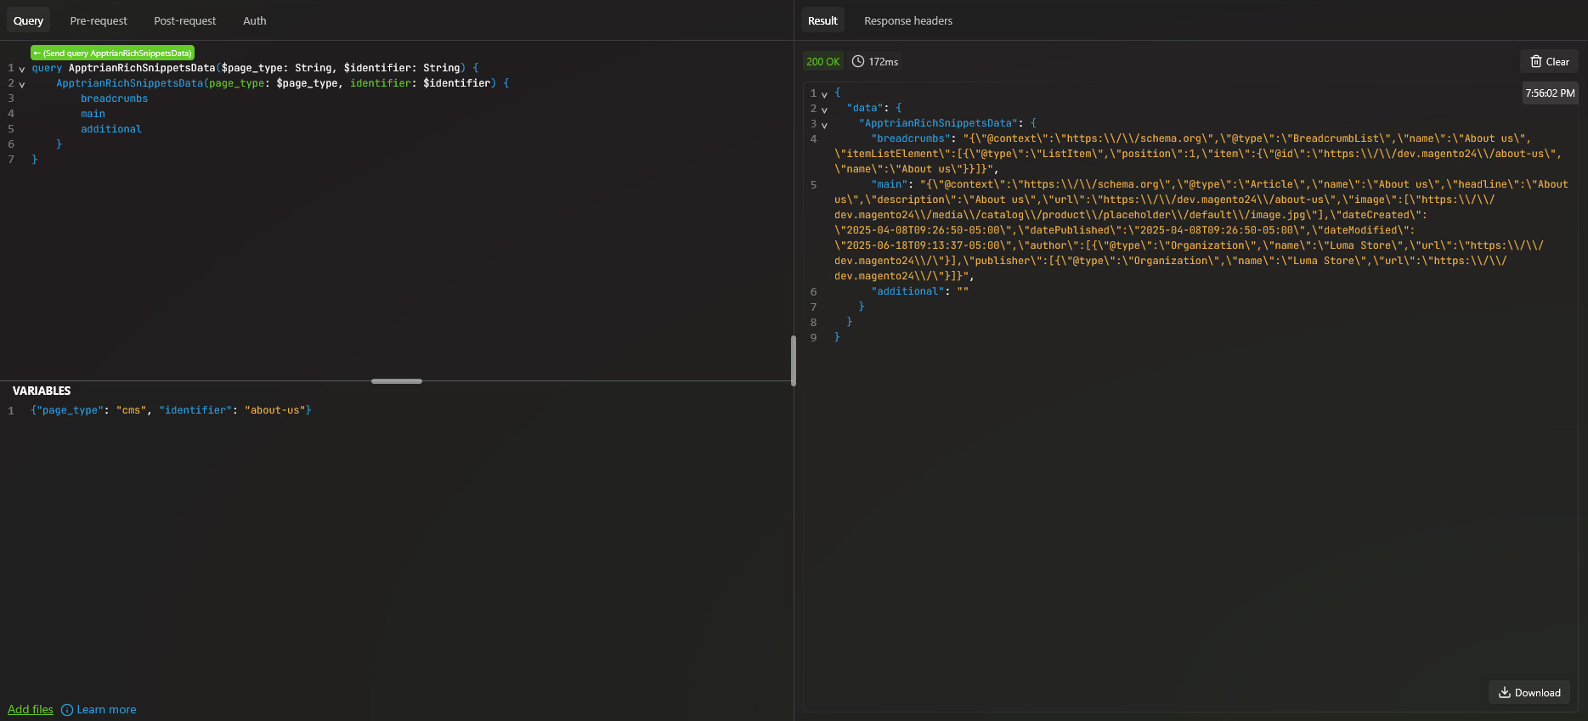Viewport: 1588px width, 721px height.
Task: Click the "about-us" value in variables
Action: pyautogui.click(x=275, y=410)
